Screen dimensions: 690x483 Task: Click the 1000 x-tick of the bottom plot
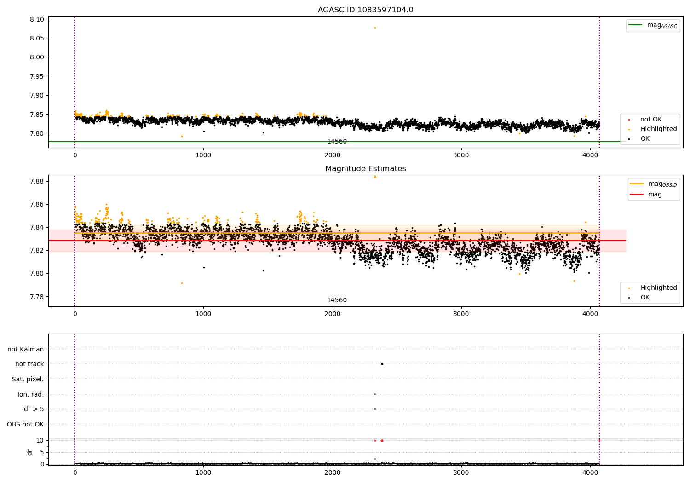[203, 472]
